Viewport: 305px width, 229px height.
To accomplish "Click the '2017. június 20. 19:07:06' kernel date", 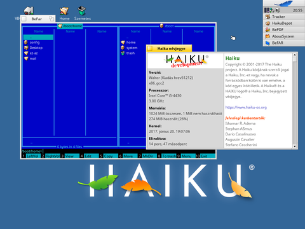I will point(169,132).
